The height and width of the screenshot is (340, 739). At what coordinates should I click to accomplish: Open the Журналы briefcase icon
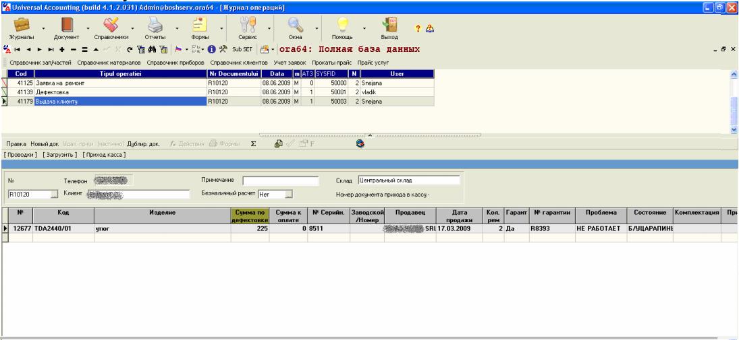22,25
